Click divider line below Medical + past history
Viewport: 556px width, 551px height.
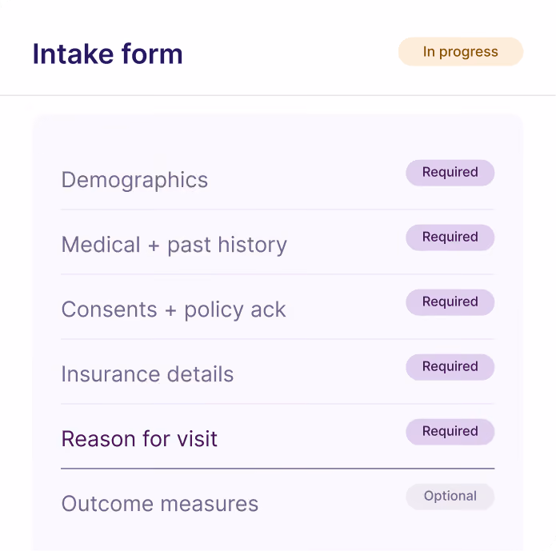click(278, 274)
